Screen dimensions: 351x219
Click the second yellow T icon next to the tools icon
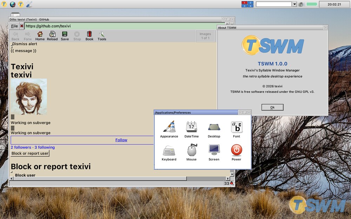tap(21, 4)
